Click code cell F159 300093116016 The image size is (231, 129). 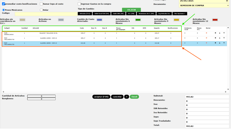pos(9,34)
